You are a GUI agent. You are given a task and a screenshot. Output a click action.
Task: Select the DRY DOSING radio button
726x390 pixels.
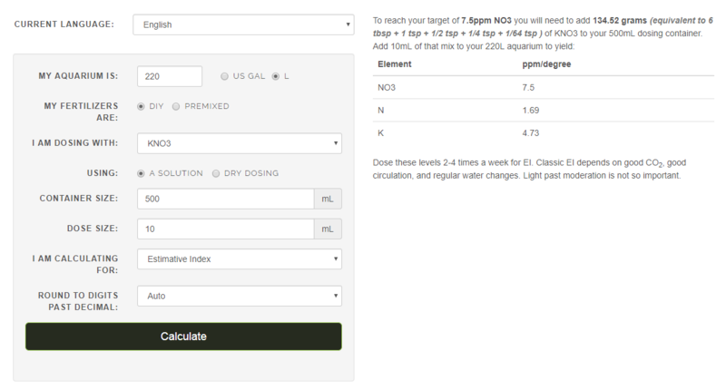click(216, 173)
